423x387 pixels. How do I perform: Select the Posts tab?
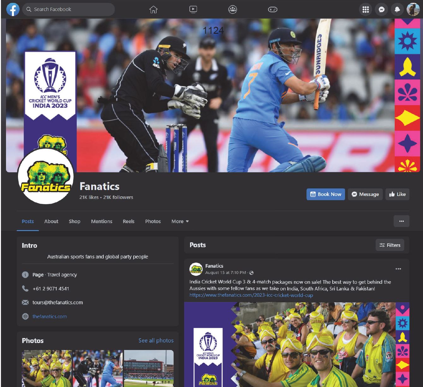click(28, 221)
